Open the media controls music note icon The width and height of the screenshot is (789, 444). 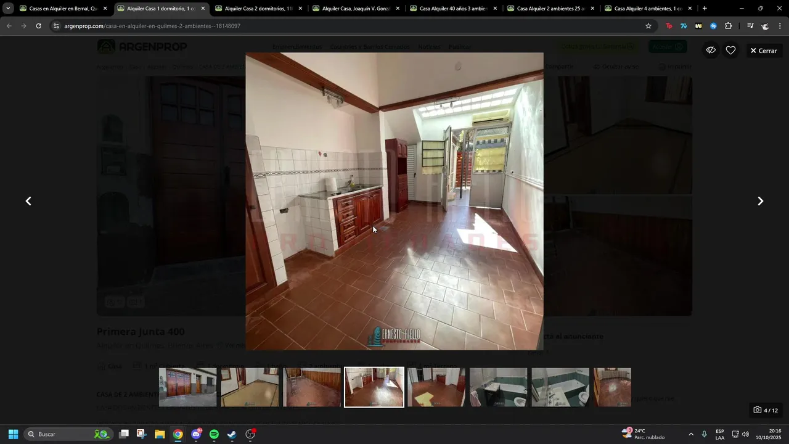(750, 26)
